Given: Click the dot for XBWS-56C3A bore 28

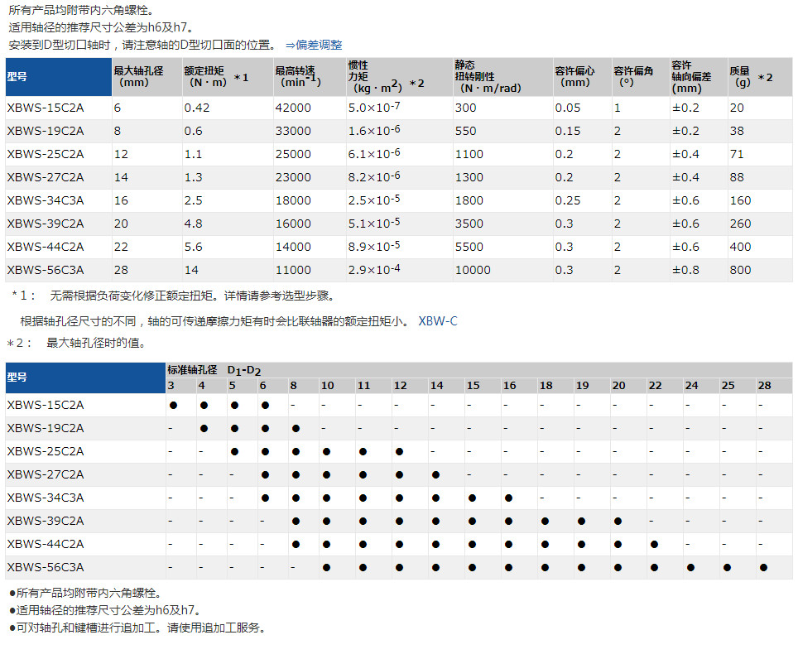Looking at the screenshot, I should 763,567.
